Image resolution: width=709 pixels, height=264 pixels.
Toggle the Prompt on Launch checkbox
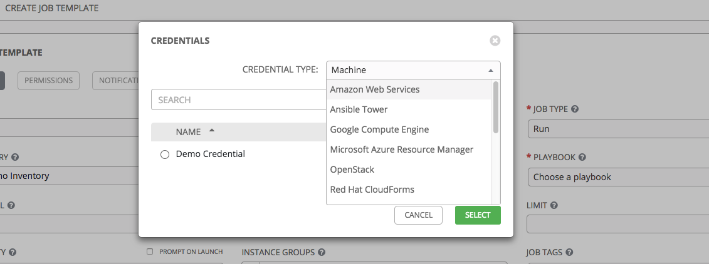pos(150,252)
